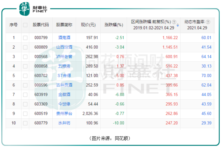Select stock code 000799

[x=41, y=38]
